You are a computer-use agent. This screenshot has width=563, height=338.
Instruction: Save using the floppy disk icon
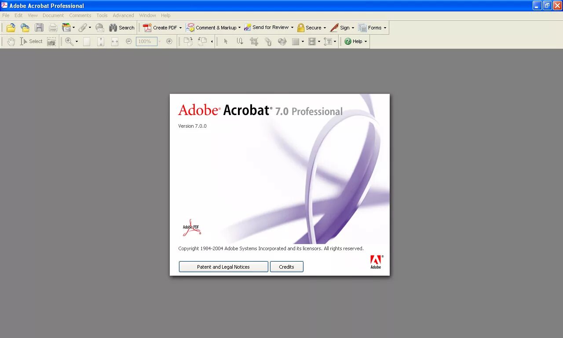39,28
